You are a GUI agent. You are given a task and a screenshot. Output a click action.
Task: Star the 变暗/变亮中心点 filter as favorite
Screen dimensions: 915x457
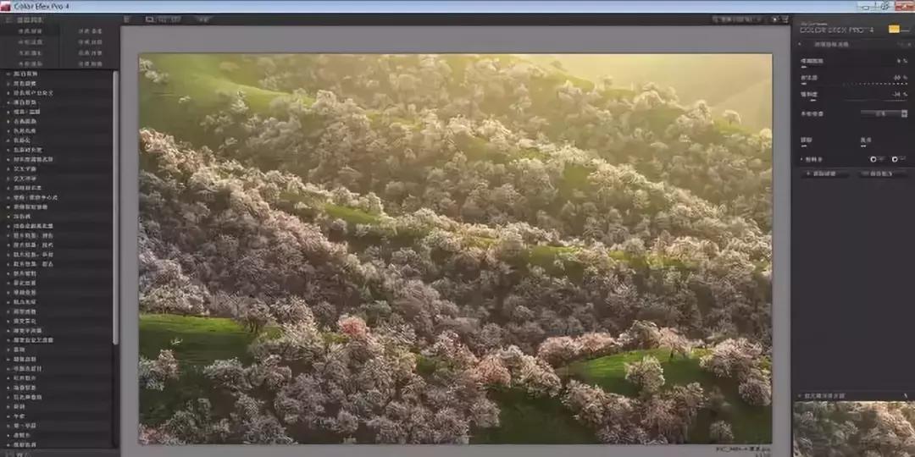(8, 197)
